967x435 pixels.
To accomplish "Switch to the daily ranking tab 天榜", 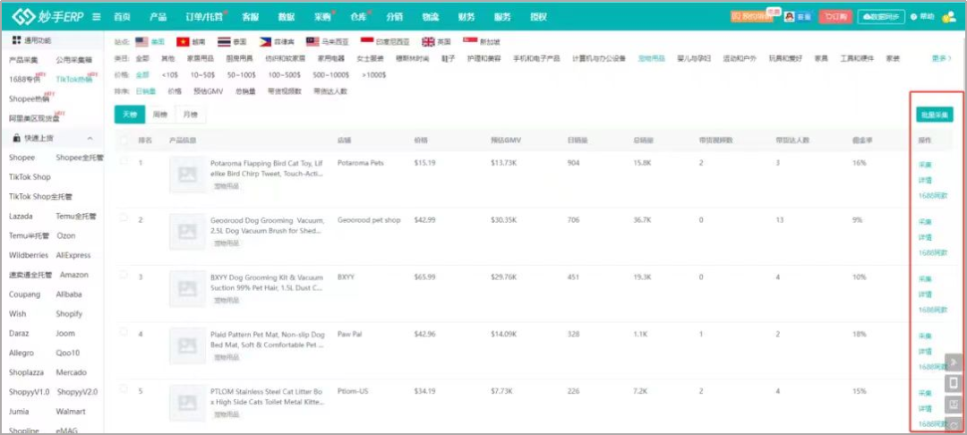I will tap(130, 115).
